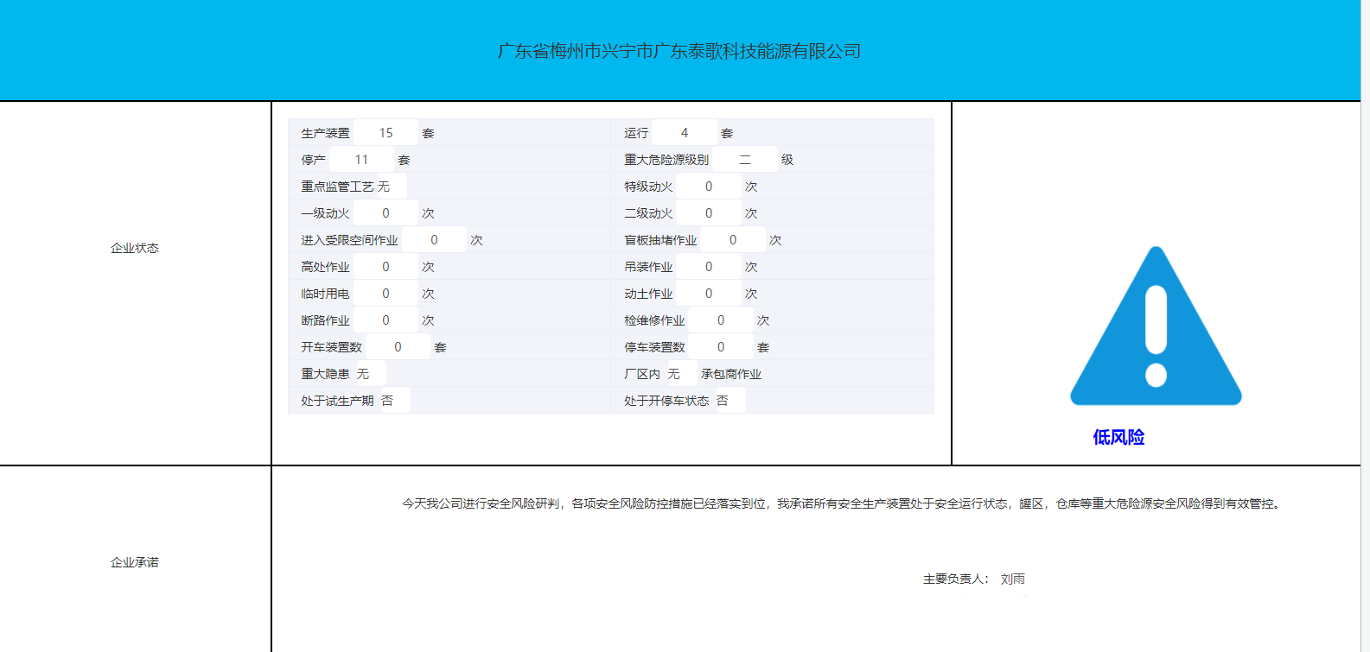This screenshot has height=652, width=1370.
Task: Click the 处于开停车状态 field showing 否
Action: [730, 401]
